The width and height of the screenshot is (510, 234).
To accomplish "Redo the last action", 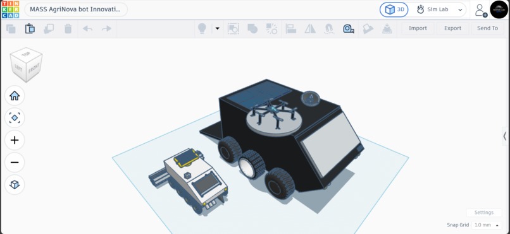I will point(106,28).
